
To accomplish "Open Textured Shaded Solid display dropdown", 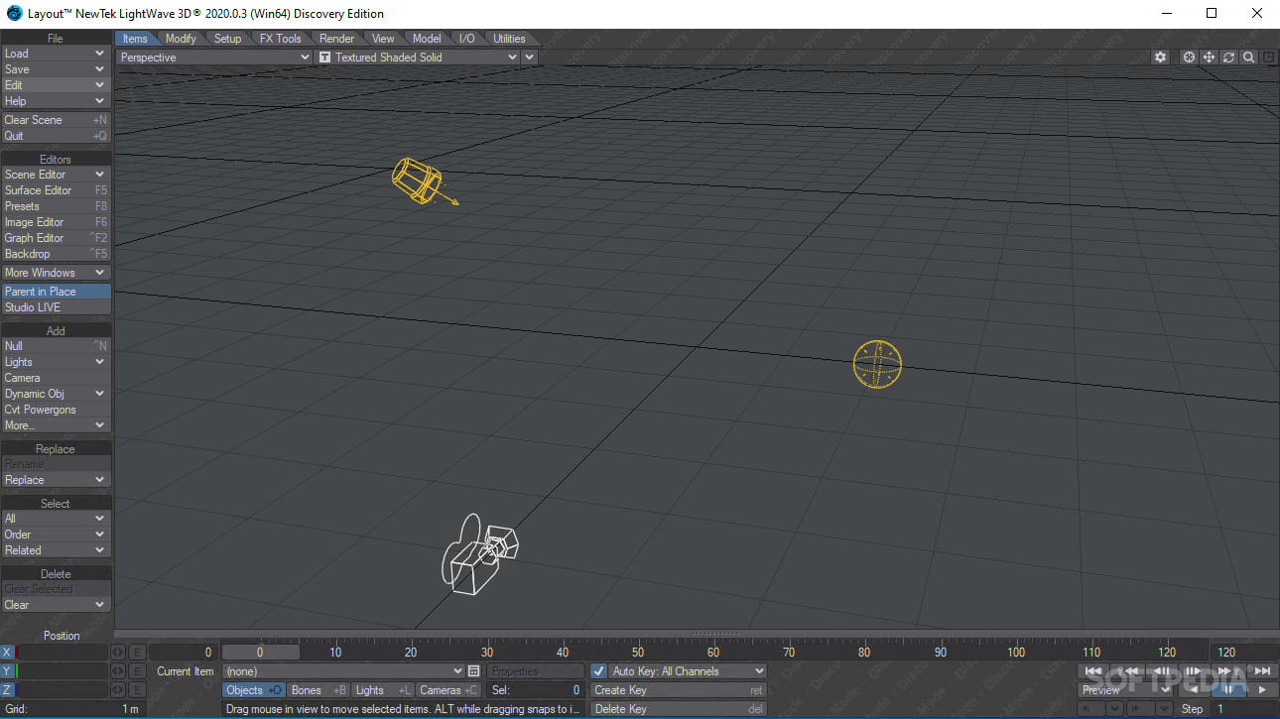I will [x=418, y=58].
